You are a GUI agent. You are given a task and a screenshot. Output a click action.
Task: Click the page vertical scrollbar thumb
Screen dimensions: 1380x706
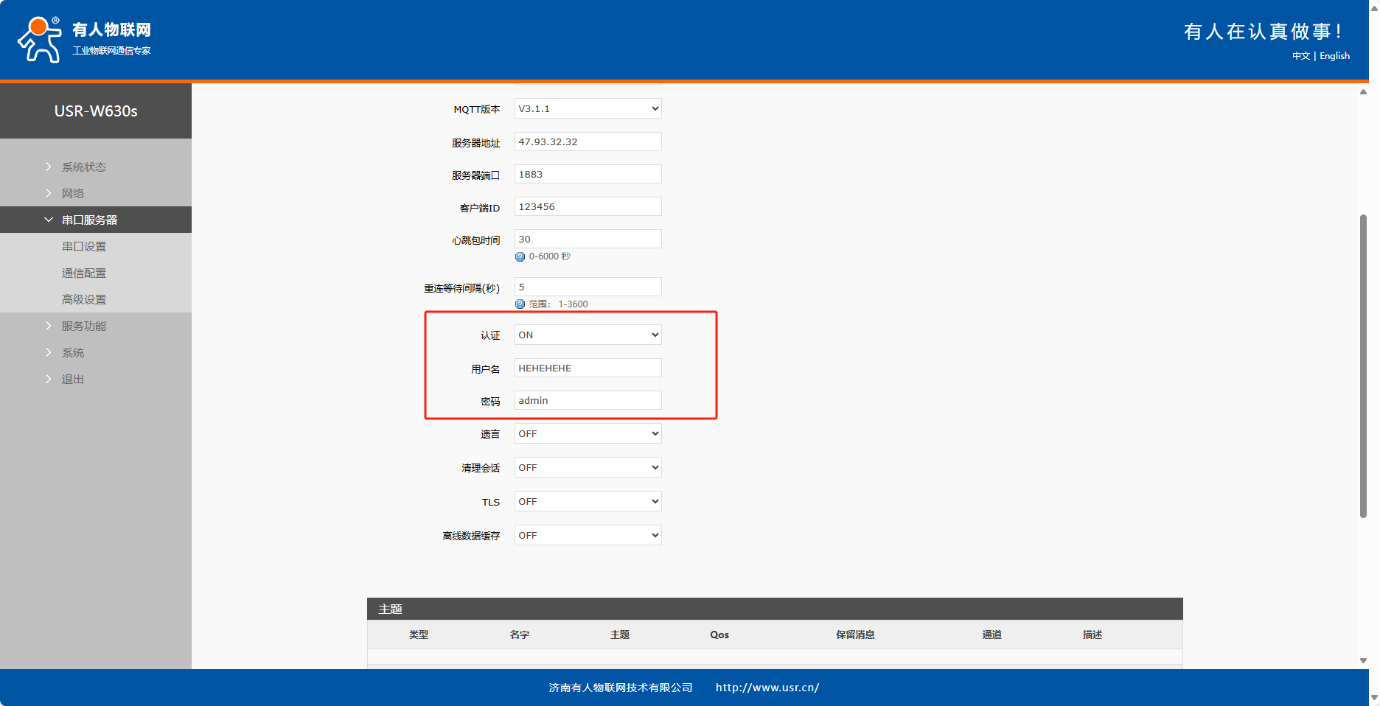1363,366
